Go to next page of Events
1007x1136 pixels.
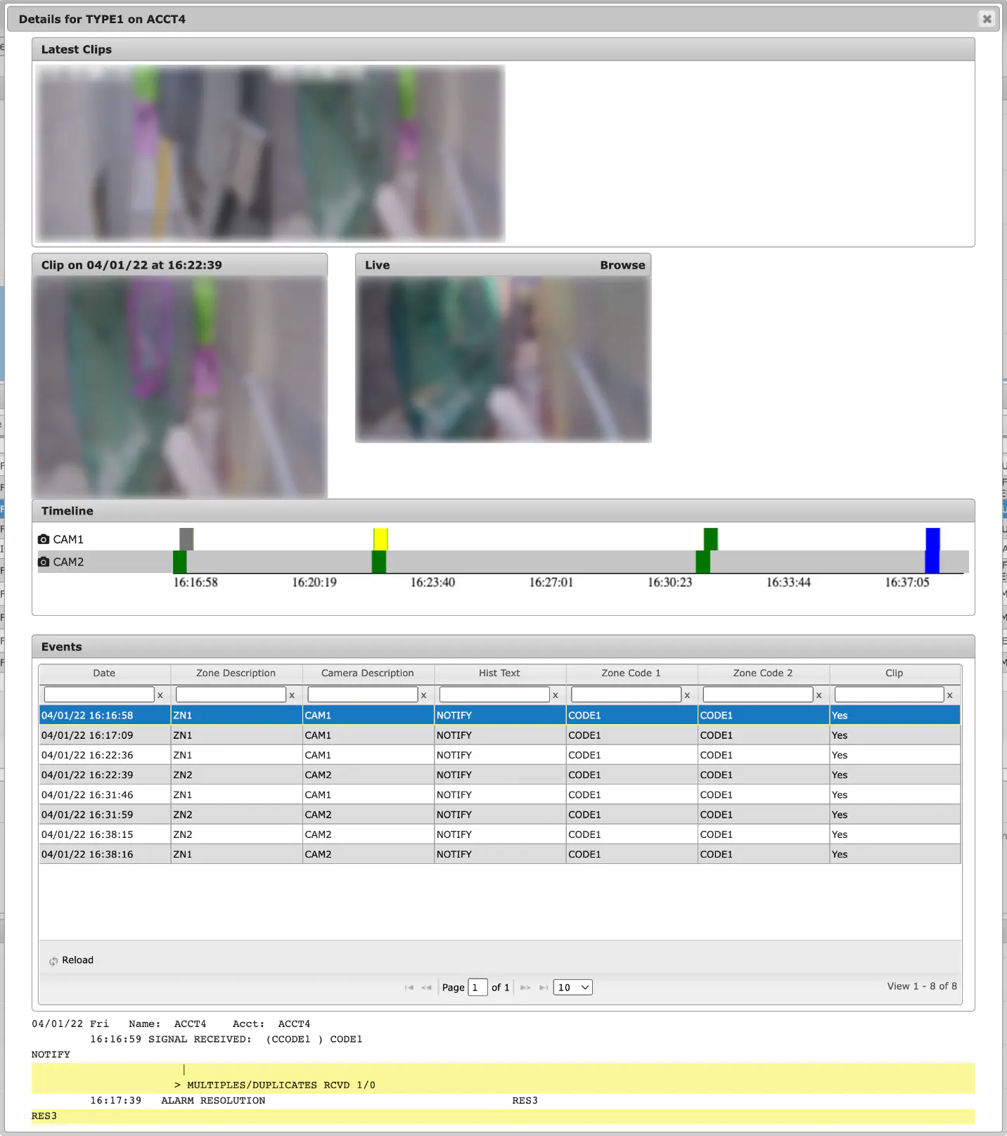click(x=525, y=988)
